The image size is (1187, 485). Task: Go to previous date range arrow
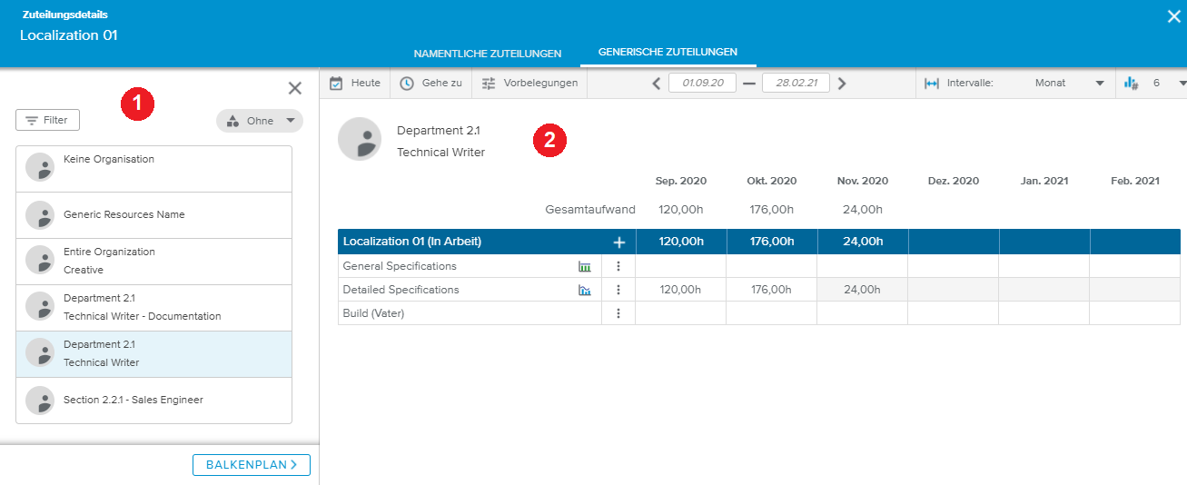pyautogui.click(x=657, y=84)
